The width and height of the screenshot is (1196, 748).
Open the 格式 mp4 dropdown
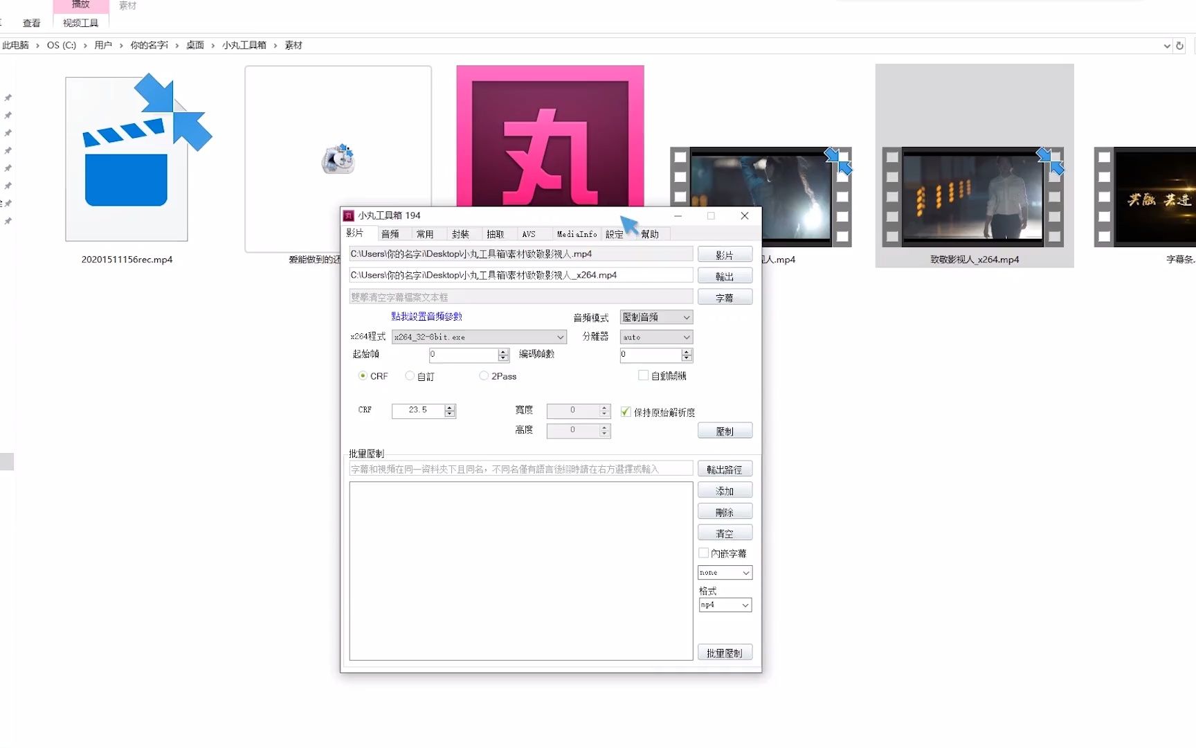[x=725, y=605]
